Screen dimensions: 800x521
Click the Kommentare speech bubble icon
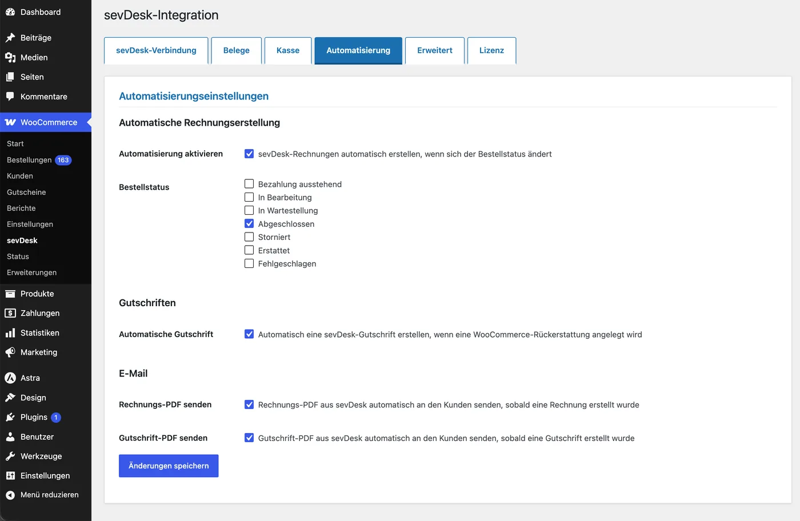coord(10,97)
